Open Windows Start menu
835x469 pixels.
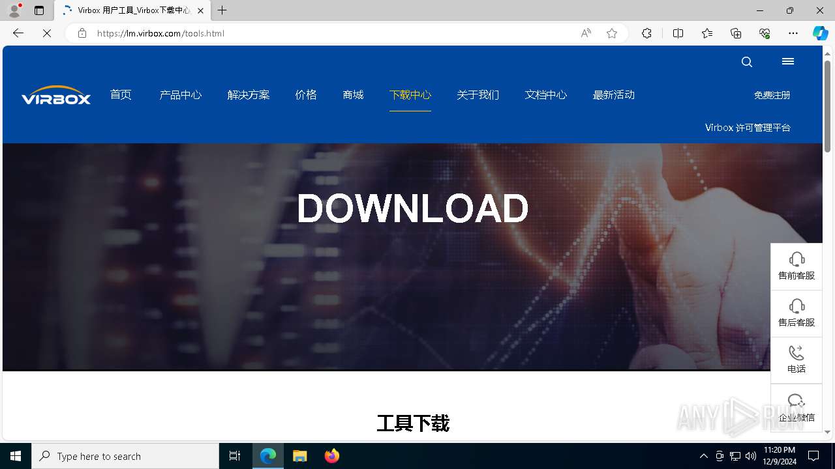pyautogui.click(x=16, y=456)
